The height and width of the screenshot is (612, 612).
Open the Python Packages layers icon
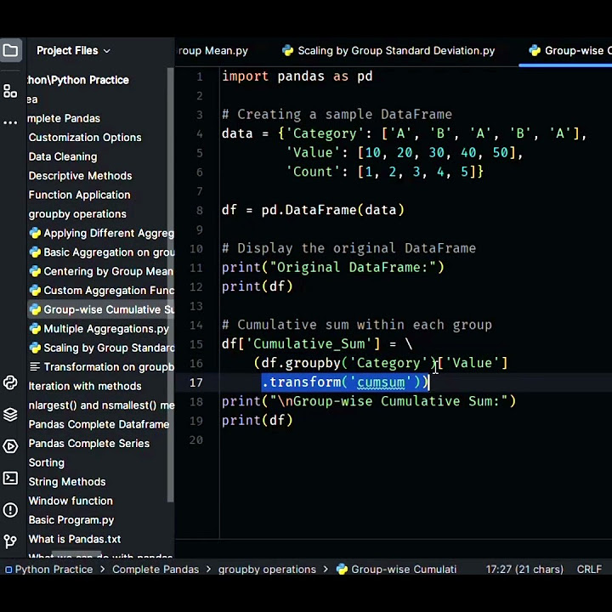point(10,415)
